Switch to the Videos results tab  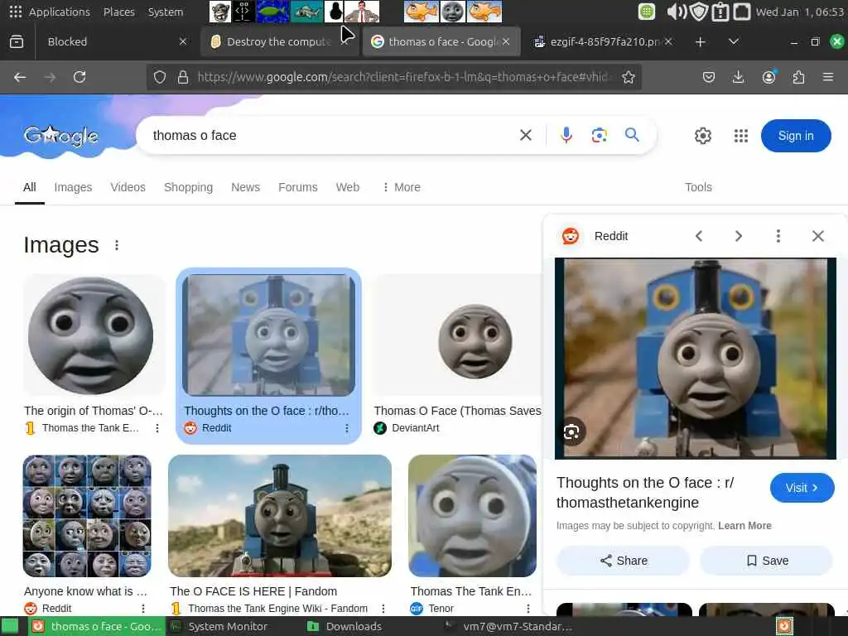(x=128, y=187)
